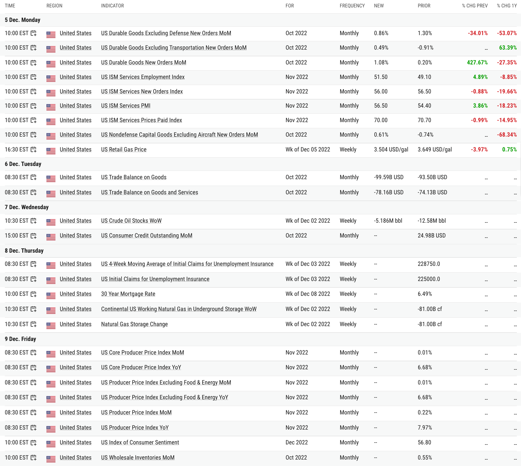
Task: Click calendar icon for Core Producer Price Index YoY
Action: point(34,367)
